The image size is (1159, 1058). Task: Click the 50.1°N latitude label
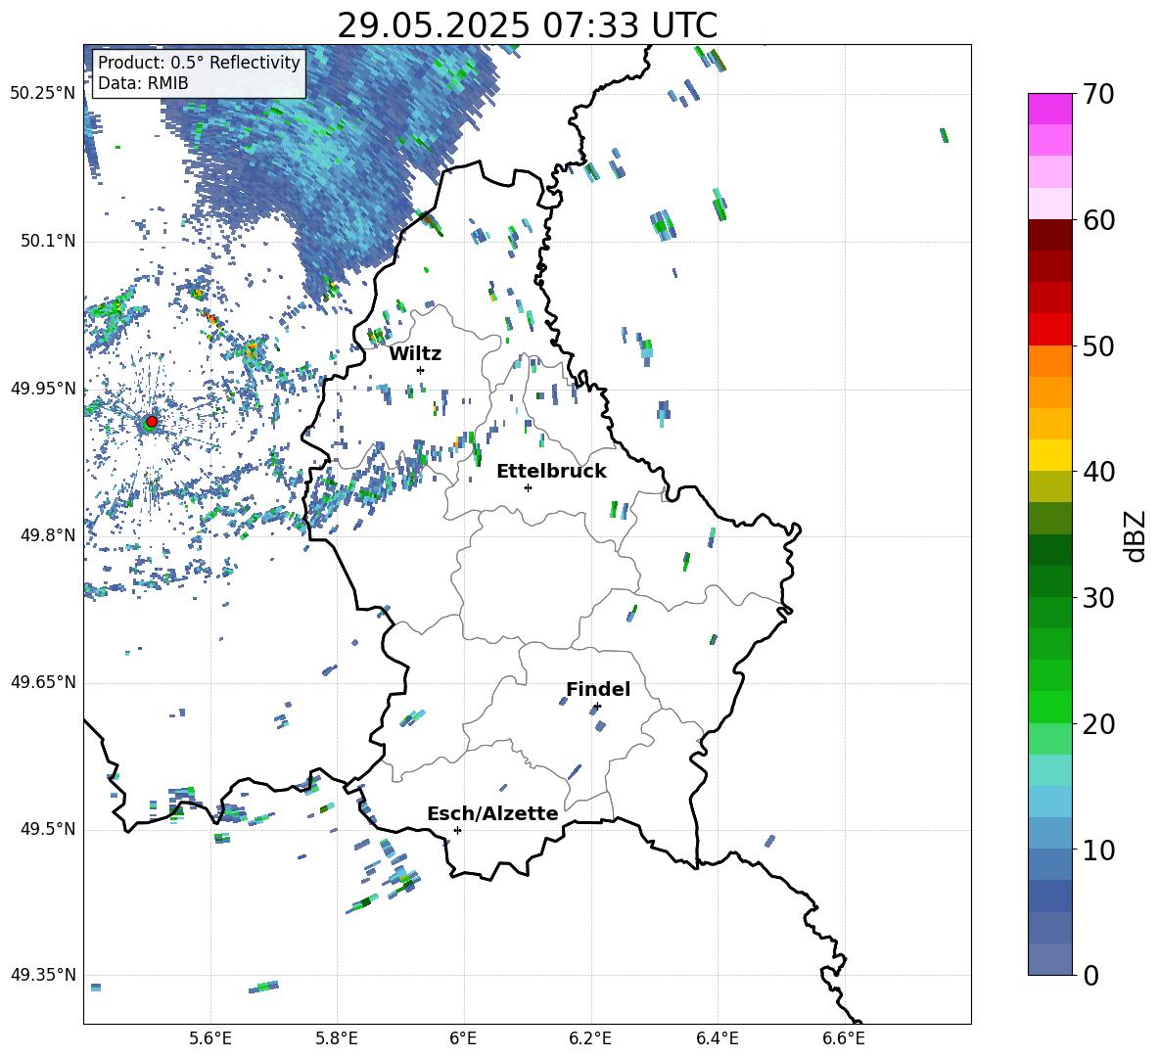[x=47, y=242]
